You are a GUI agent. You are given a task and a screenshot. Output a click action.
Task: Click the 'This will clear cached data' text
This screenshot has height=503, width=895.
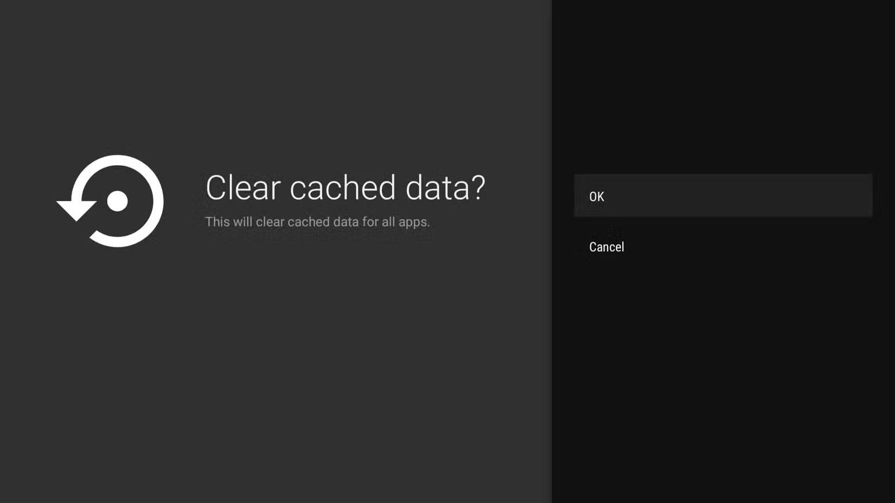point(317,222)
